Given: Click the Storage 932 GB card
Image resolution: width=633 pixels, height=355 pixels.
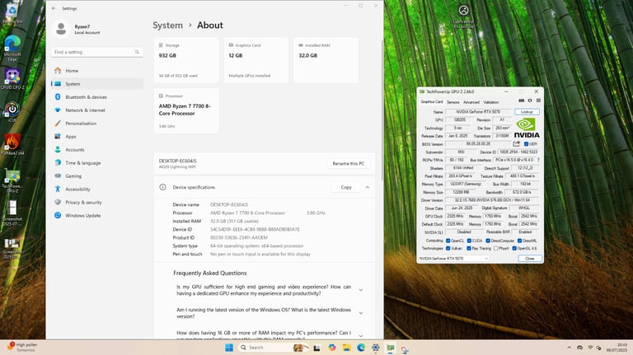Looking at the screenshot, I should 186,60.
